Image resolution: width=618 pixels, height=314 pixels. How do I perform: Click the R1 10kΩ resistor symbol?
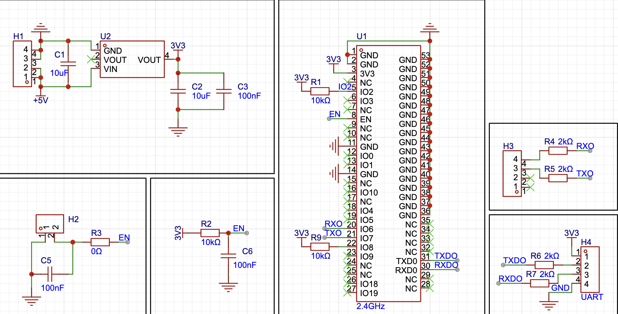click(x=320, y=91)
